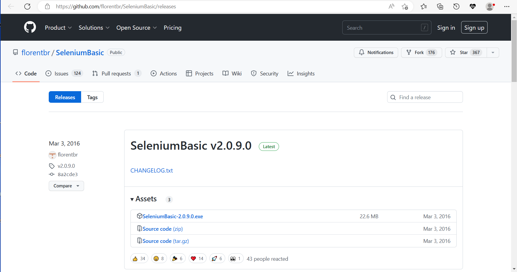Open the Actions tab

164,73
